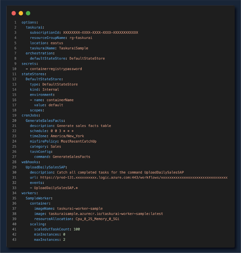Click the 'resourceGroupName' key

coord(47,38)
